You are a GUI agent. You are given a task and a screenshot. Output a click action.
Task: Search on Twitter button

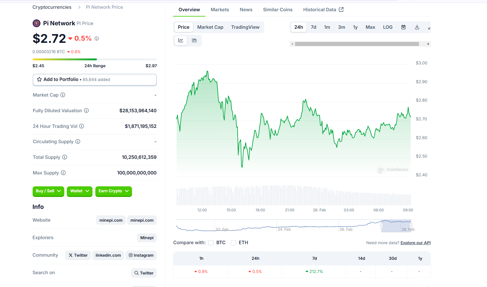[144, 273]
